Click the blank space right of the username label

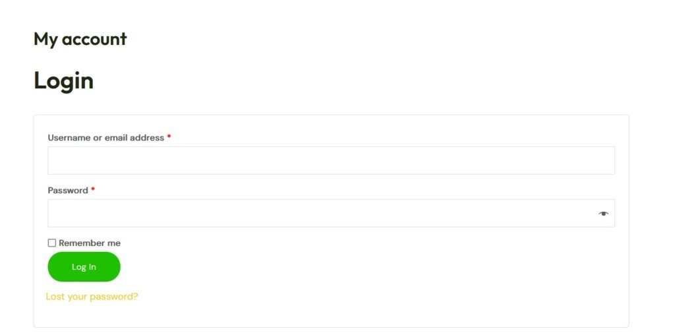(x=363, y=138)
